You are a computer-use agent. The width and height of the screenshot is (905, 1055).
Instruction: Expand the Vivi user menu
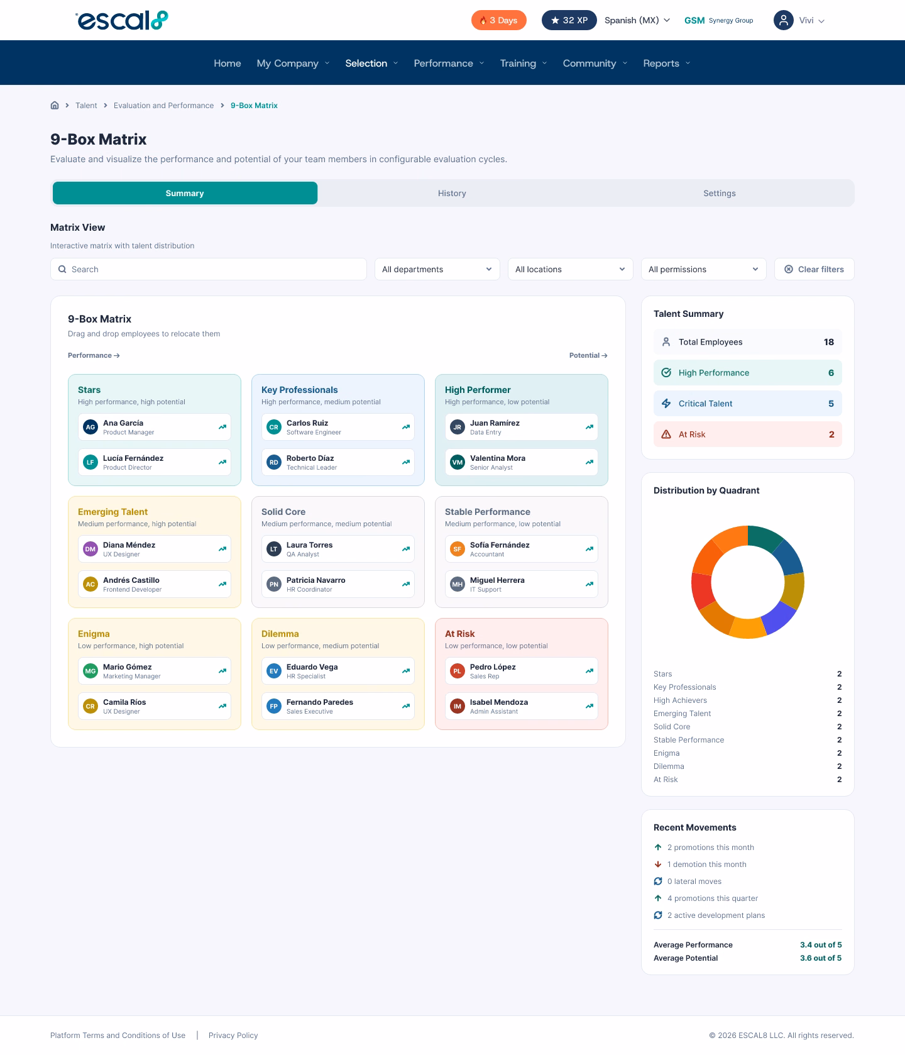[811, 21]
